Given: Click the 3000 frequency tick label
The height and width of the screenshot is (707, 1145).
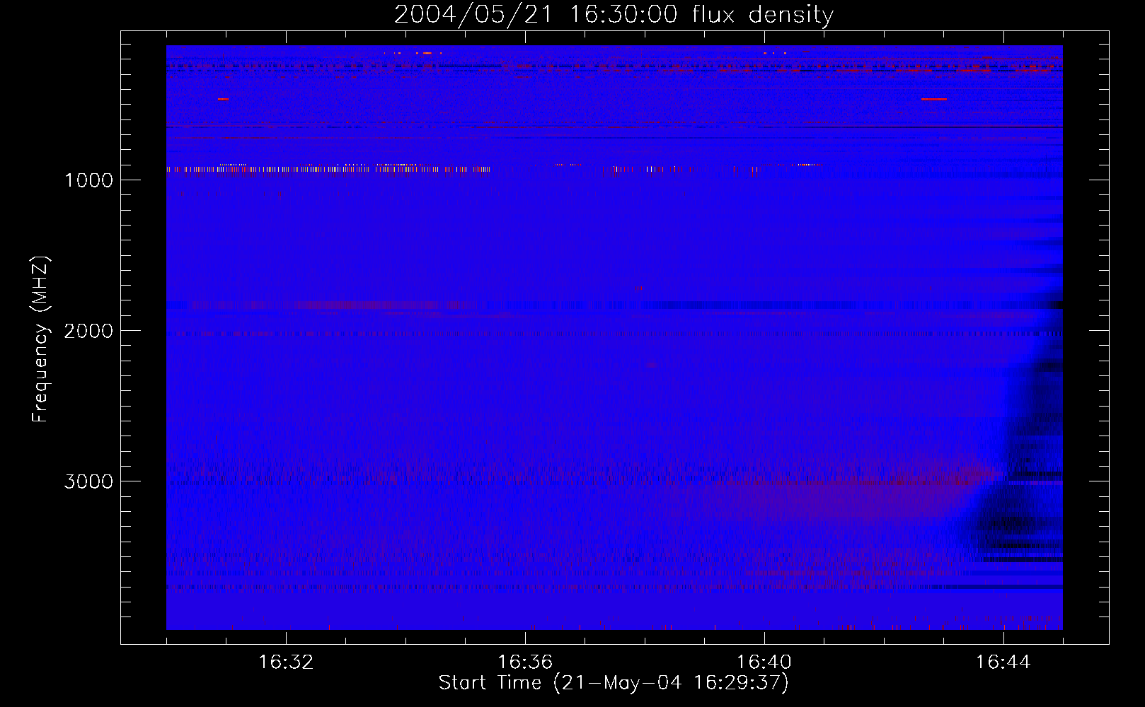Looking at the screenshot, I should (x=88, y=481).
